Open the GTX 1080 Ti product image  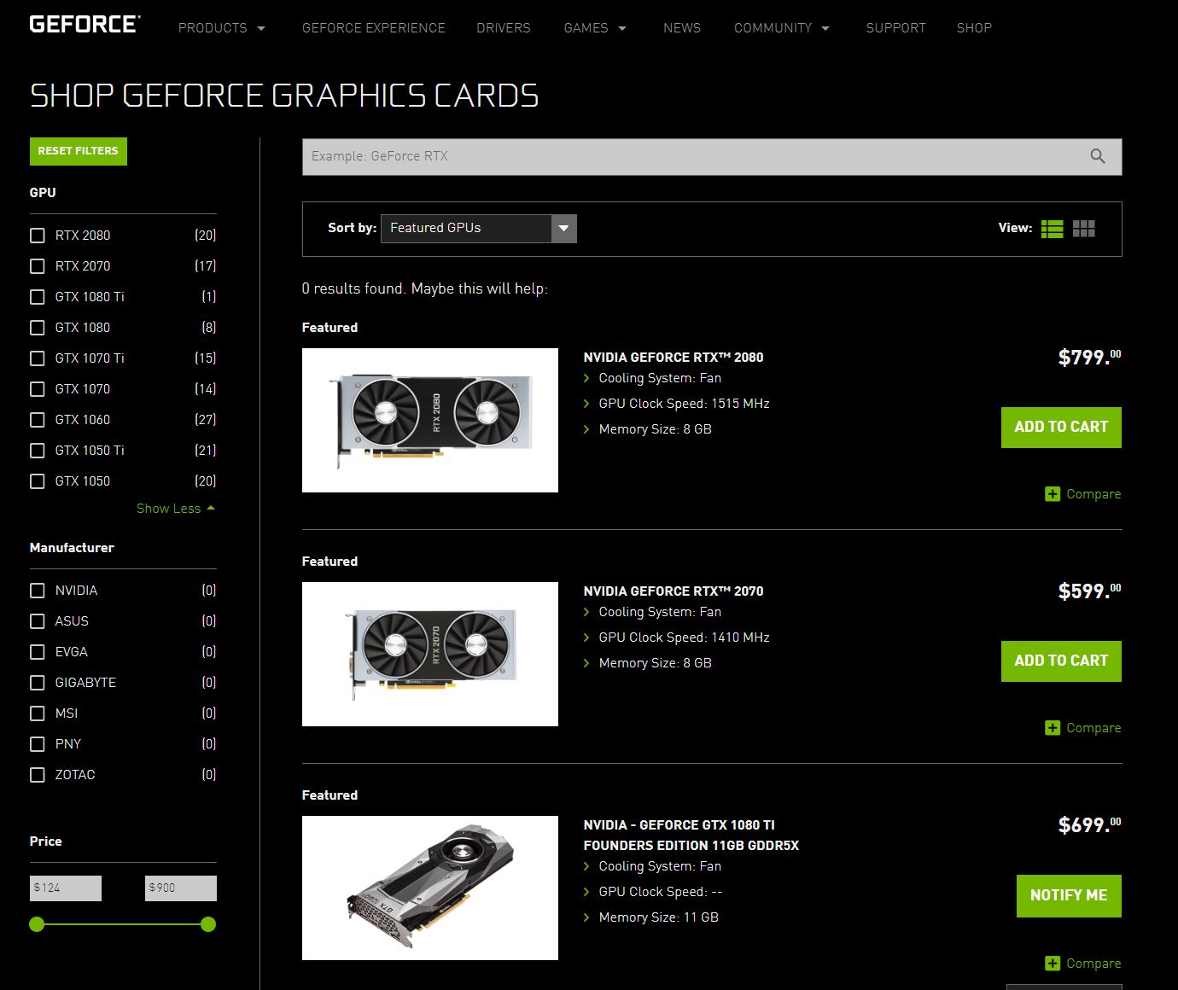coord(430,888)
